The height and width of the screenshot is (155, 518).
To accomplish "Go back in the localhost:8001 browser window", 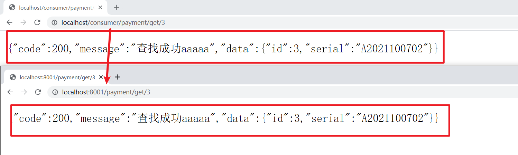I will point(10,92).
